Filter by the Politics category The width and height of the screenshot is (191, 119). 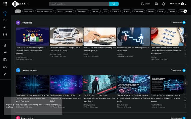[x=115, y=11]
